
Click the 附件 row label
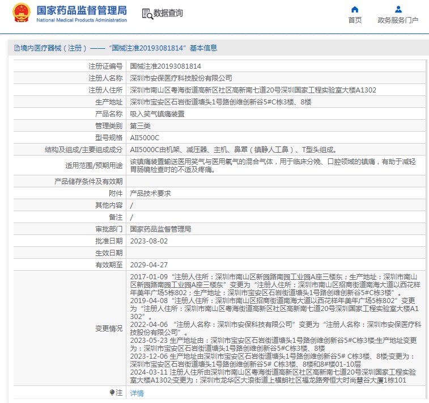(x=116, y=193)
